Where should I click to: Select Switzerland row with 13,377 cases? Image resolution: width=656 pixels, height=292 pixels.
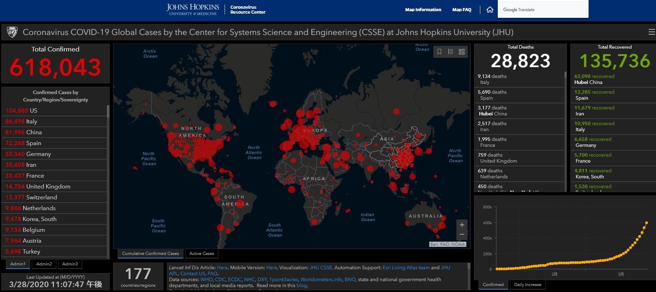(54, 197)
